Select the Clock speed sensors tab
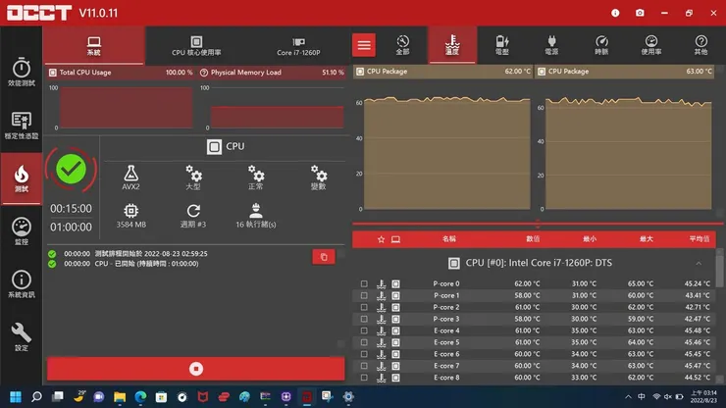 [x=601, y=45]
